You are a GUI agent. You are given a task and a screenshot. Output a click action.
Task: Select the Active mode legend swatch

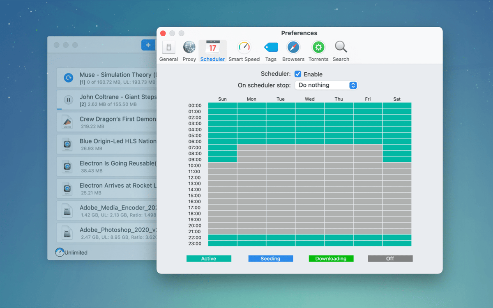209,259
